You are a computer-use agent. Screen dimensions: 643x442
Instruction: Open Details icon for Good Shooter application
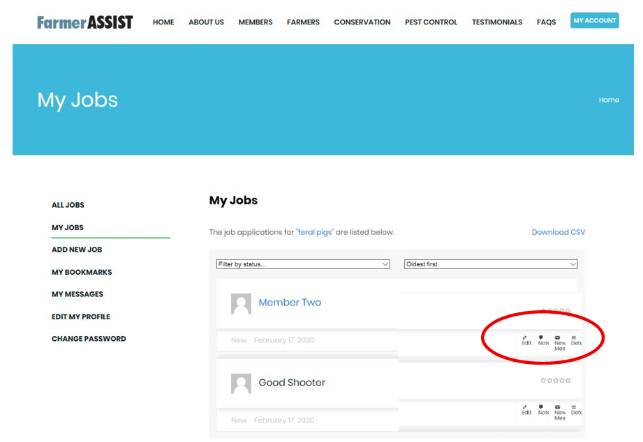pos(575,409)
